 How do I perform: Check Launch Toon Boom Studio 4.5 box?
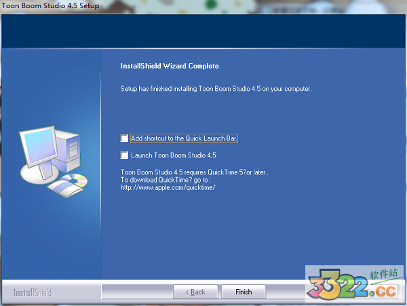point(124,155)
